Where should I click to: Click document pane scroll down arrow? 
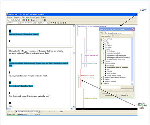click(x=74, y=107)
